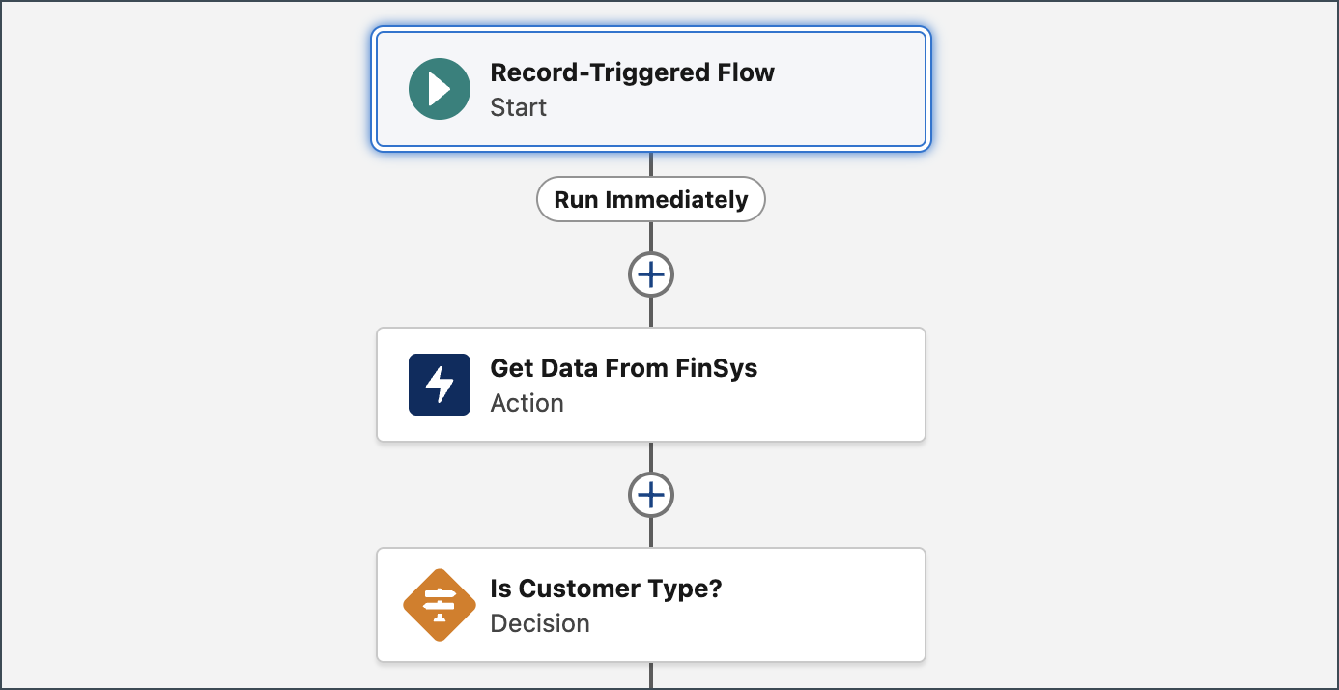
Task: Select the Get Data From FinSys title
Action: [x=623, y=368]
